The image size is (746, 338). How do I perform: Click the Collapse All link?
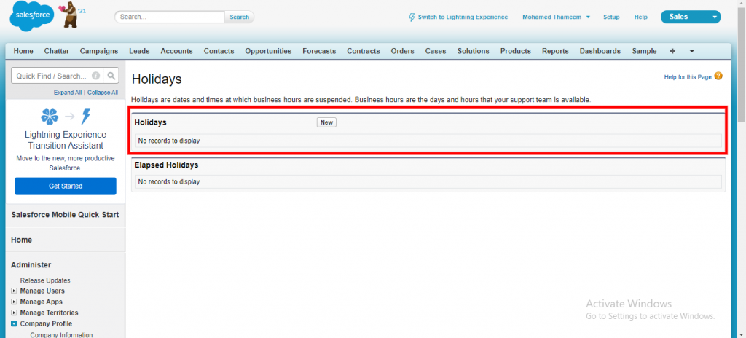103,93
